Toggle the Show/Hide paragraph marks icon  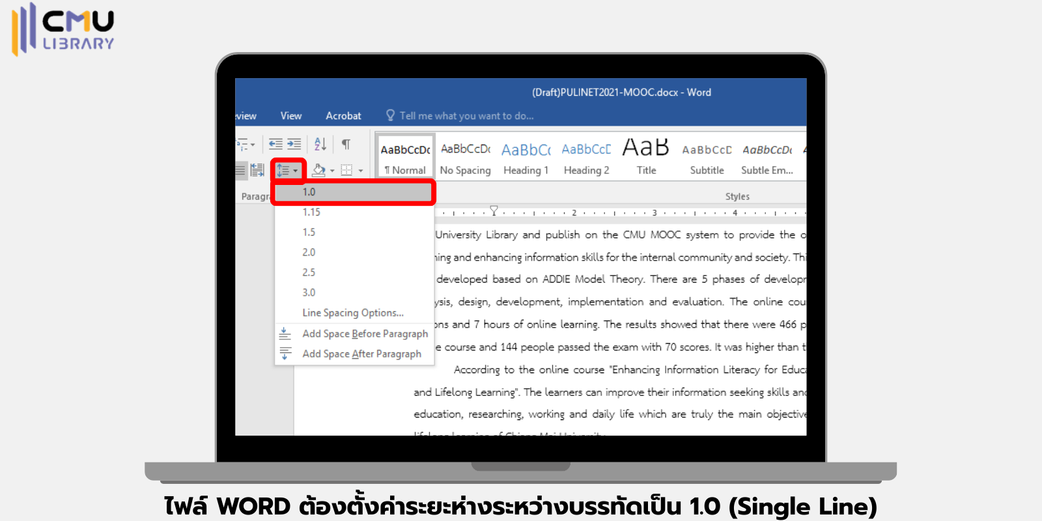tap(346, 144)
